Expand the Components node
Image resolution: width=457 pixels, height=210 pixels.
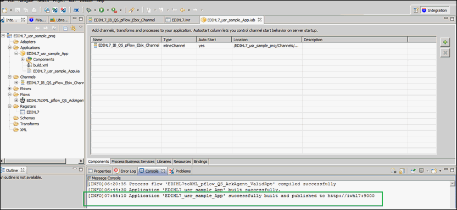(x=23, y=59)
